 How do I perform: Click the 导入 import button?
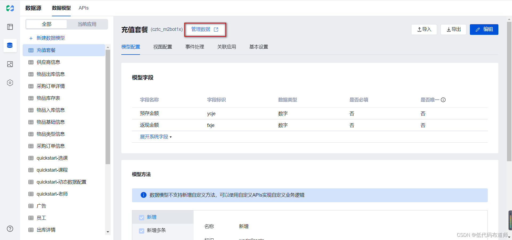(x=424, y=30)
